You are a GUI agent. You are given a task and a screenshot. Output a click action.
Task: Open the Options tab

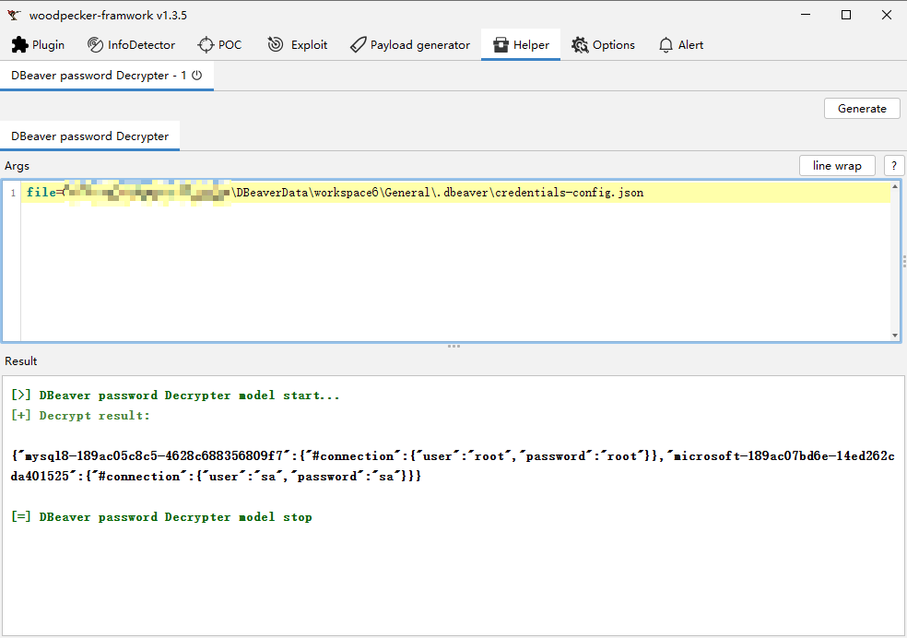click(x=604, y=44)
